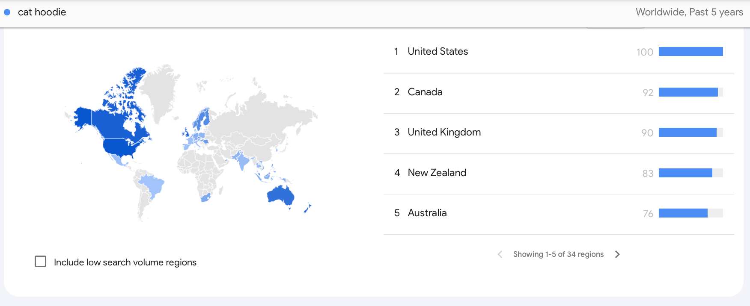Image resolution: width=750 pixels, height=306 pixels.
Task: Click the Worldwide, Past 5 years text
Action: point(689,12)
